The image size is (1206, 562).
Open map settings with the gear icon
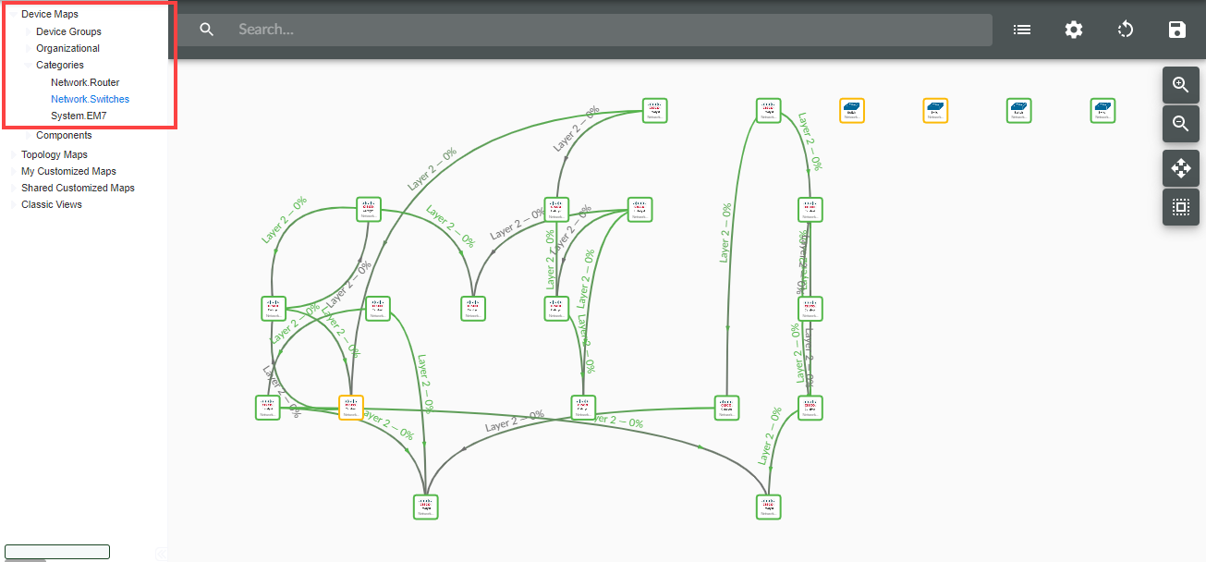[x=1073, y=30]
